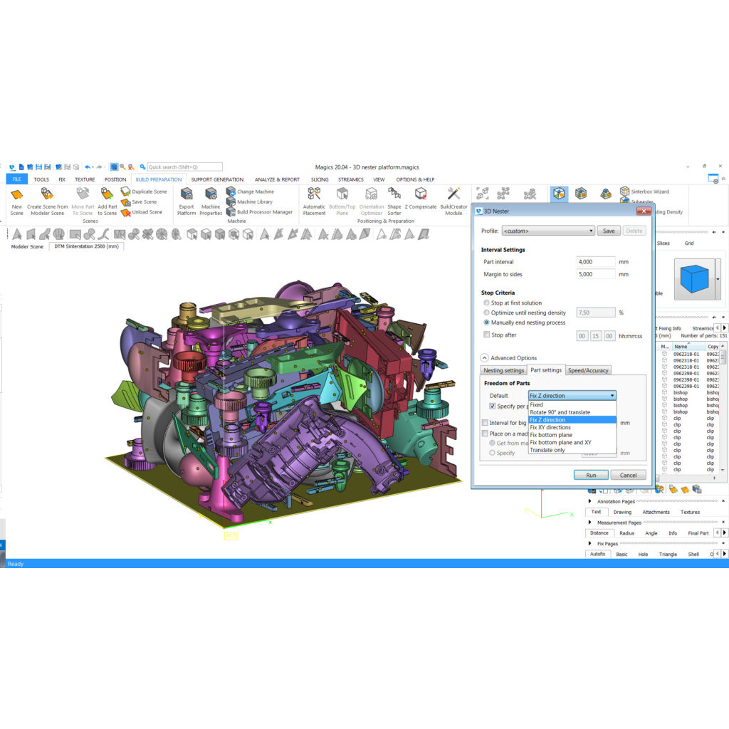This screenshot has height=729, width=729.
Task: Open the FILE menu
Action: [x=17, y=179]
